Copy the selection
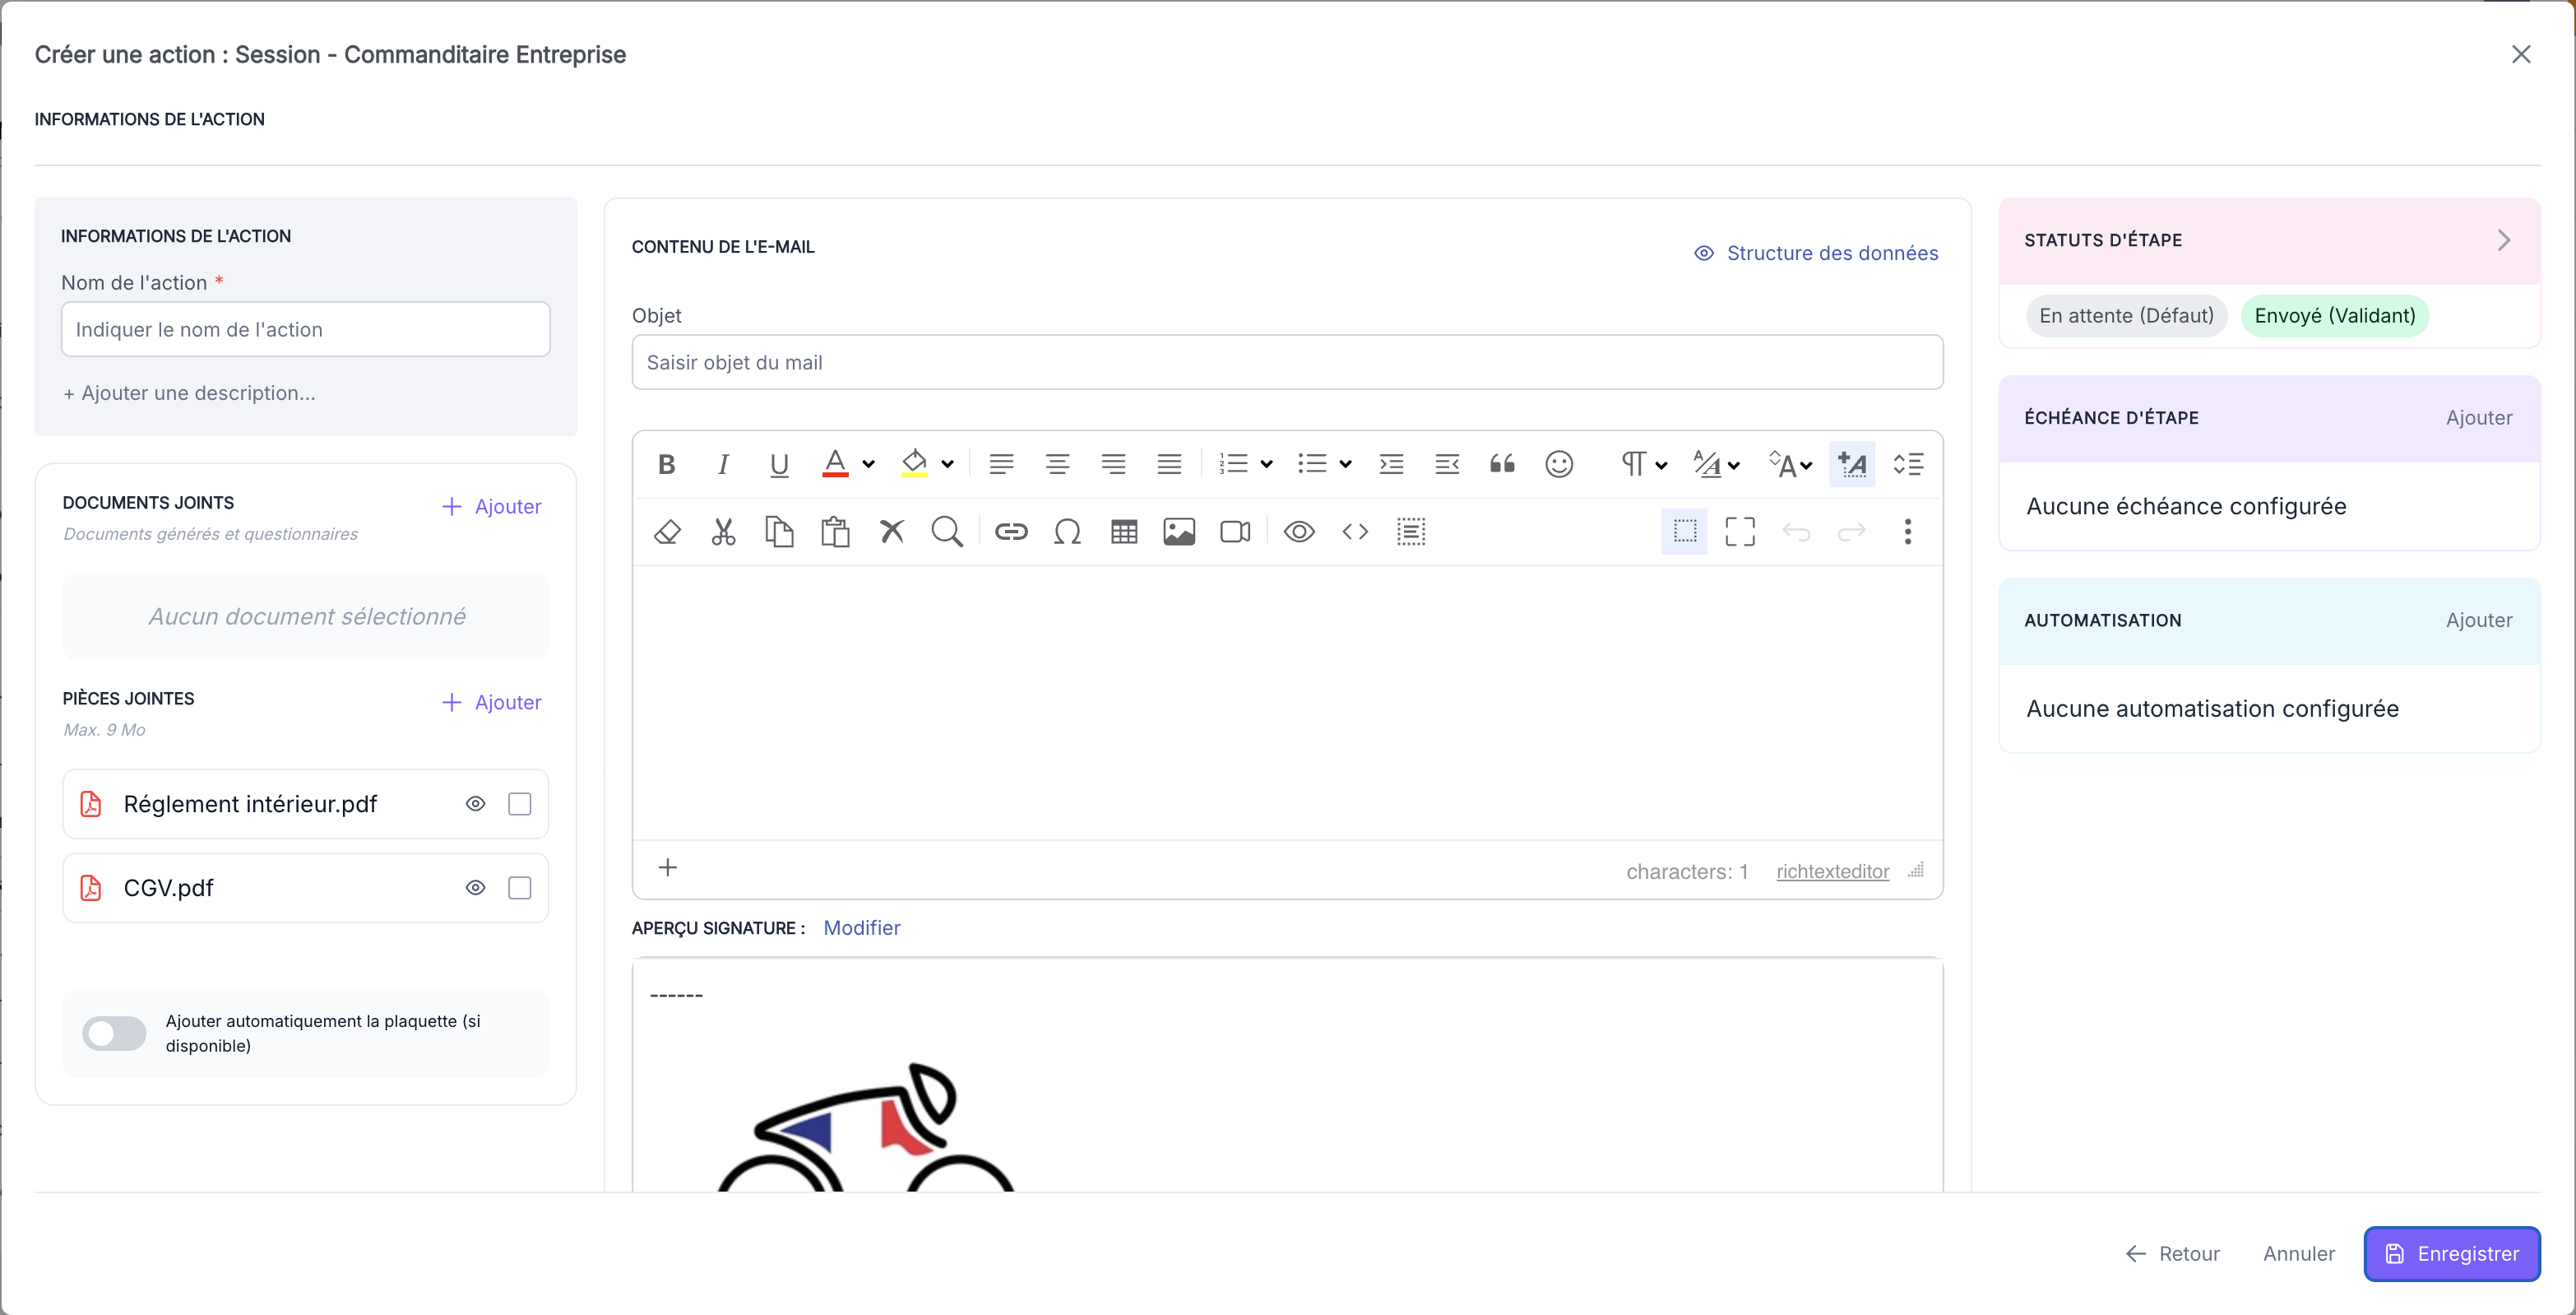Screen dimensions: 2576x1315 pyautogui.click(x=779, y=532)
